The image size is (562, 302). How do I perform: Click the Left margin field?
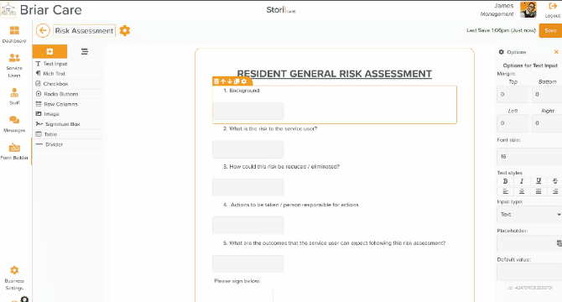click(x=513, y=123)
